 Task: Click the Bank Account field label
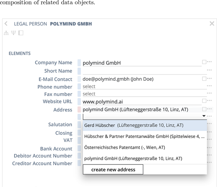pyautogui.click(x=56, y=149)
